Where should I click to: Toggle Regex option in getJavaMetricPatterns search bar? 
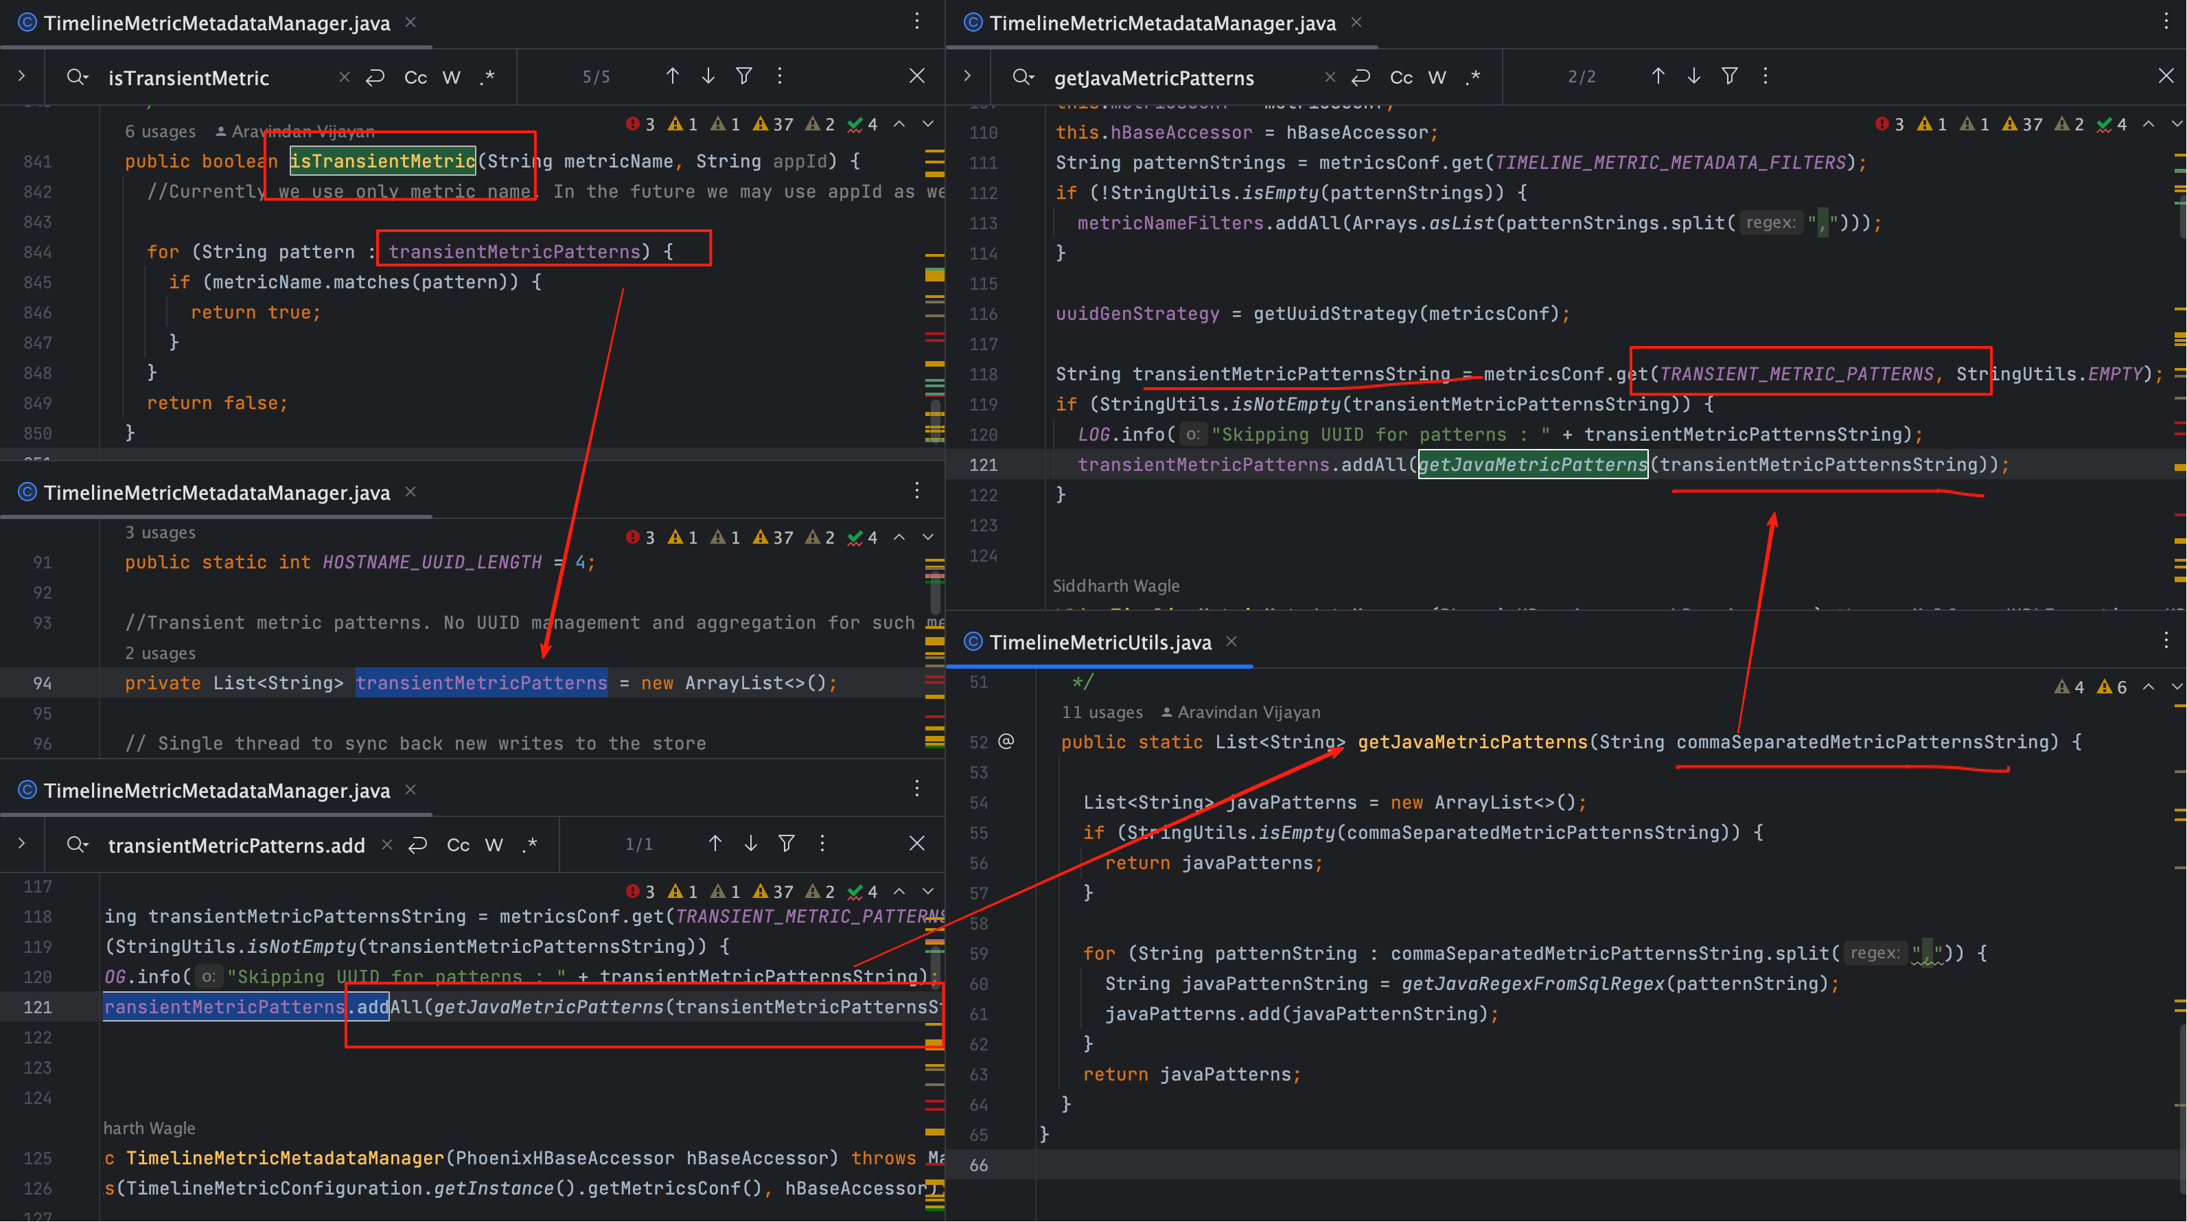[x=1473, y=78]
